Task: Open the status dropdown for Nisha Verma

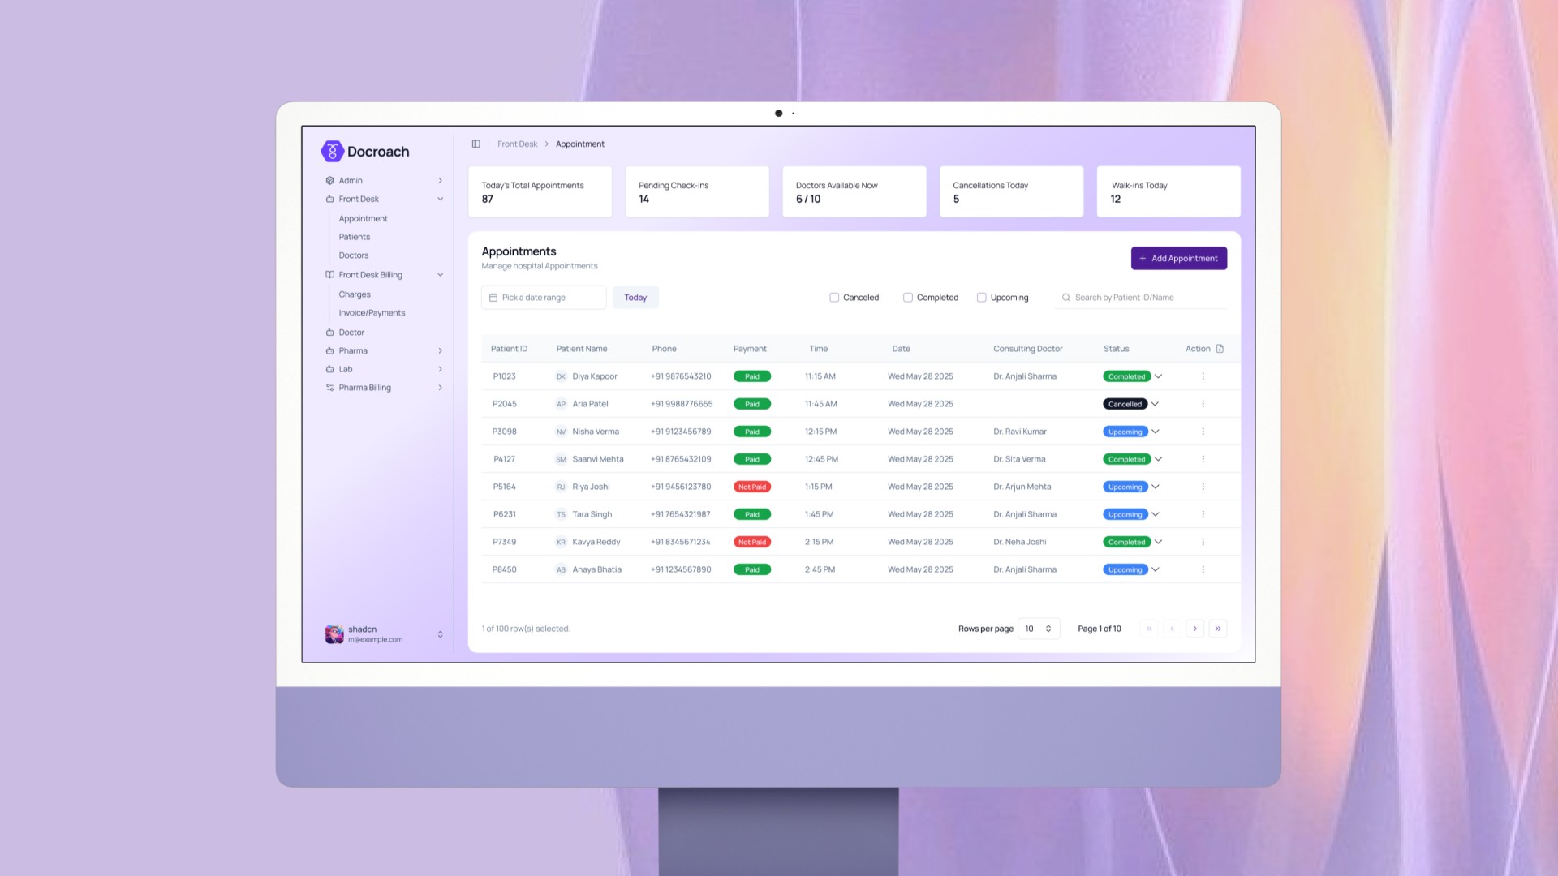Action: point(1156,432)
